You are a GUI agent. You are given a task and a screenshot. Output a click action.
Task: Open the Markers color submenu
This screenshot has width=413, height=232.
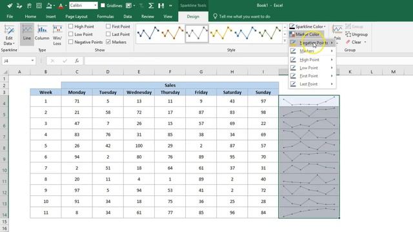pyautogui.click(x=312, y=51)
